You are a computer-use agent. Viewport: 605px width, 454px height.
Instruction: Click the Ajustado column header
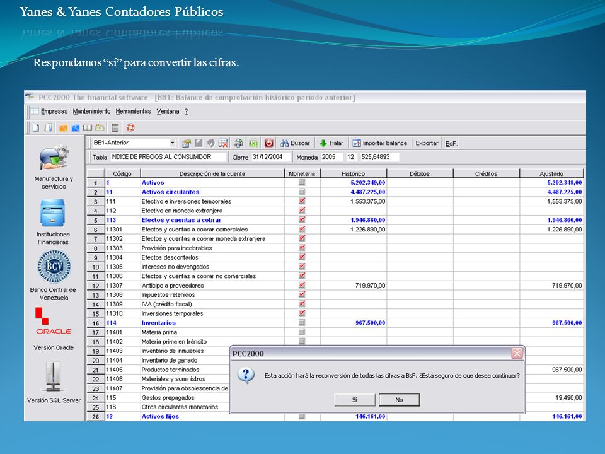(x=551, y=174)
